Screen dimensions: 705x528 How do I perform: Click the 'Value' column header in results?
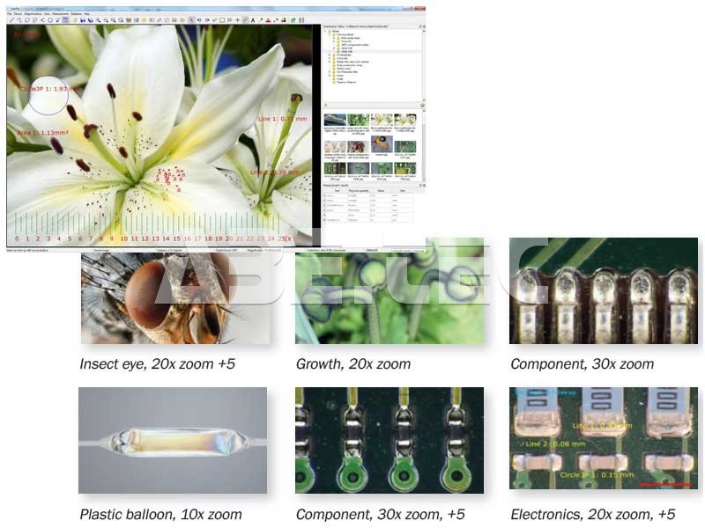tap(381, 190)
